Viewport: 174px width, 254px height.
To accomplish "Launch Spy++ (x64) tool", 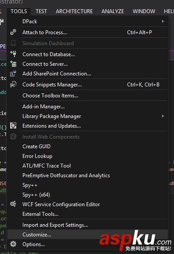I will (x=87, y=195).
